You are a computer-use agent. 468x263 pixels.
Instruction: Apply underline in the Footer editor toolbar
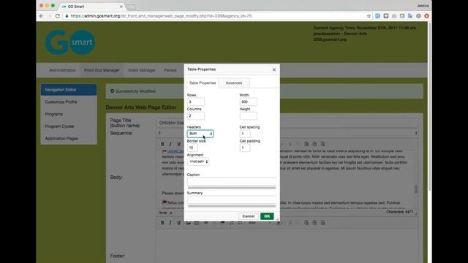tap(178, 223)
